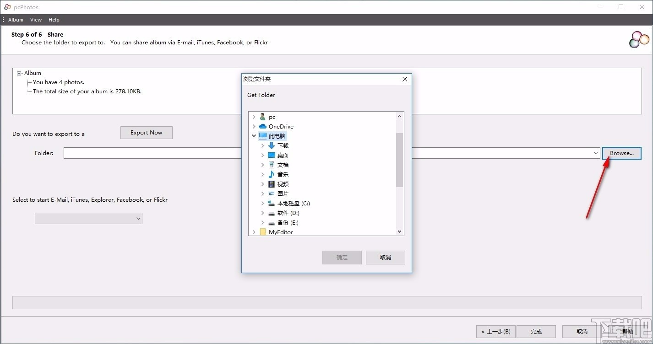
Task: Open the Album menu
Action: pos(16,20)
